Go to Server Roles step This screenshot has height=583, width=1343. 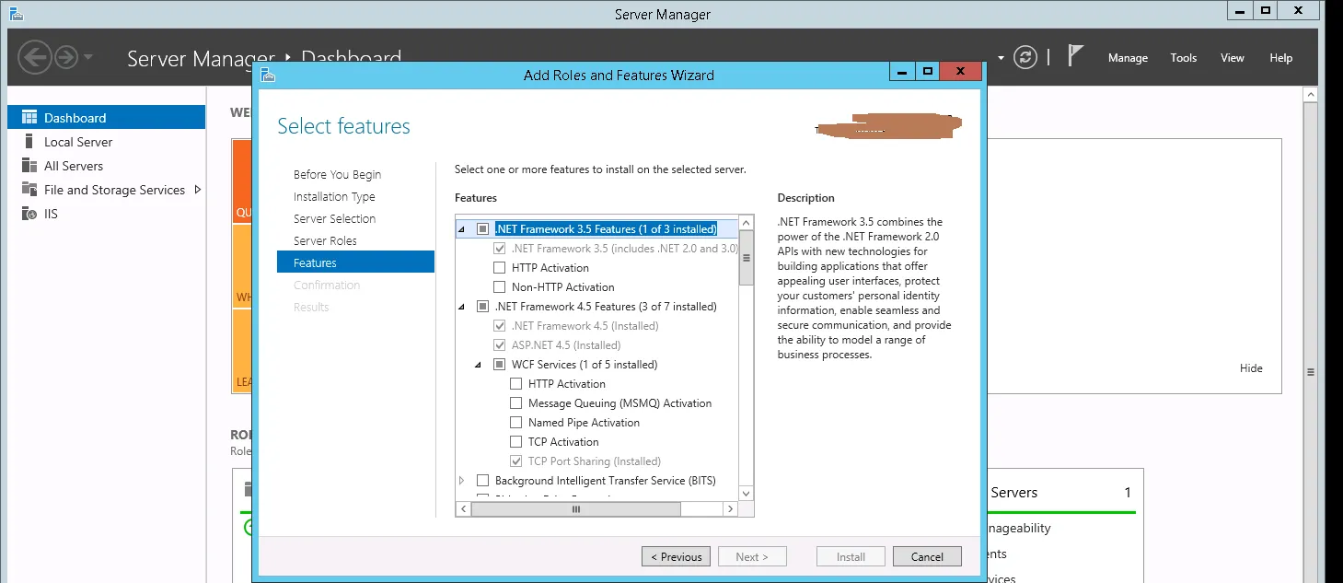[x=325, y=241]
